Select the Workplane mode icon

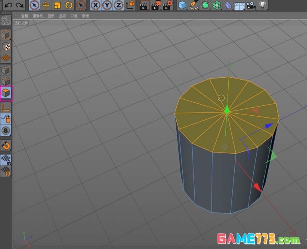(x=6, y=58)
